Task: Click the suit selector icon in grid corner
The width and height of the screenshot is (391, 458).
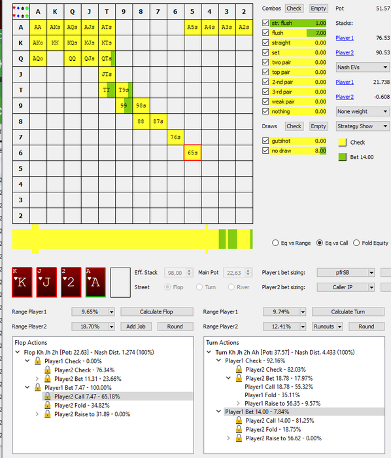Action: pyautogui.click(x=21, y=12)
